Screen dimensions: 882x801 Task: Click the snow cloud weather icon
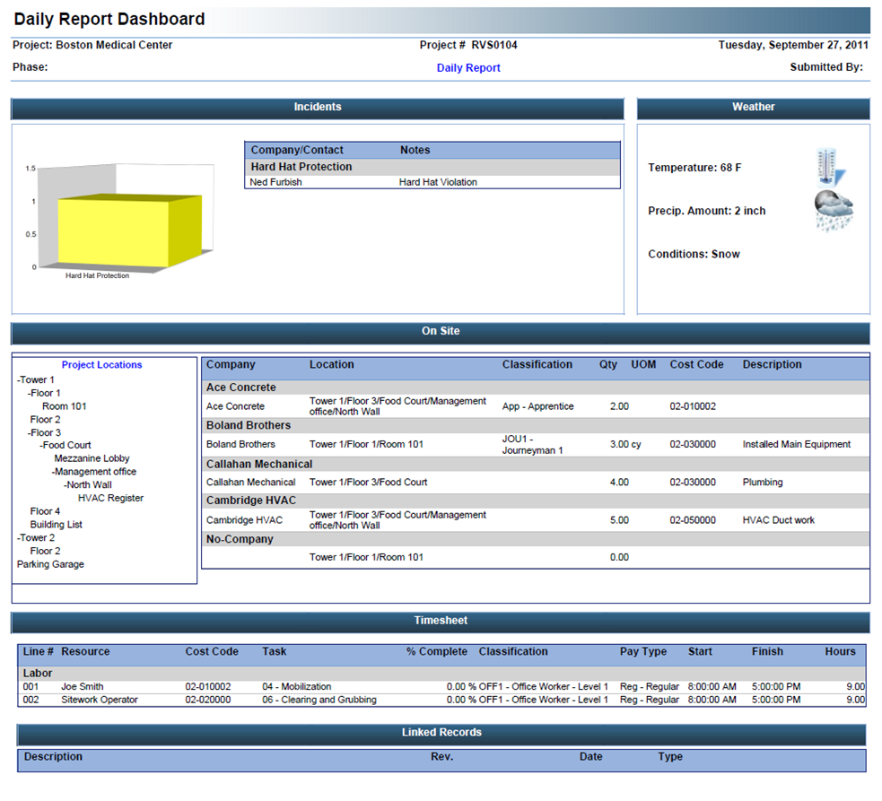click(834, 212)
